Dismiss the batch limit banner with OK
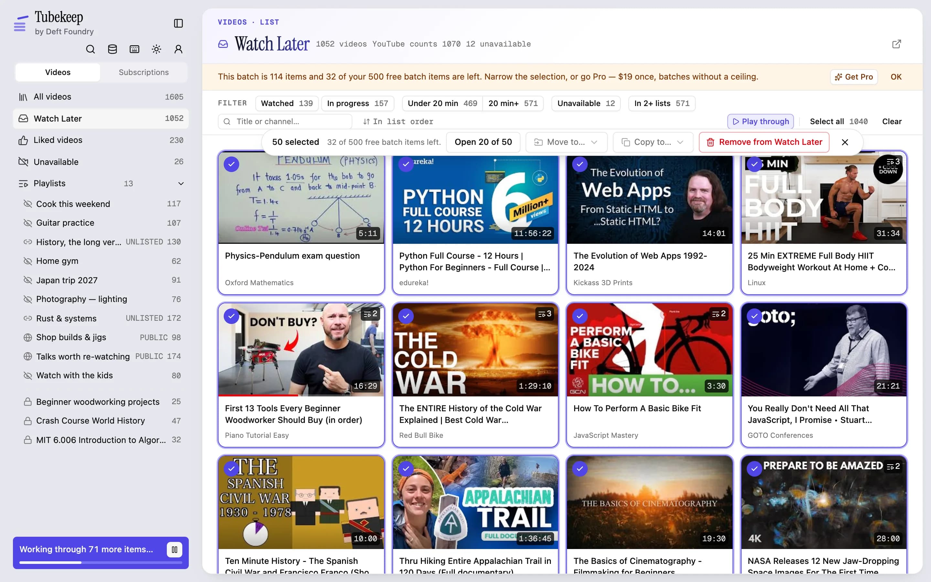This screenshot has width=931, height=582. tap(896, 77)
